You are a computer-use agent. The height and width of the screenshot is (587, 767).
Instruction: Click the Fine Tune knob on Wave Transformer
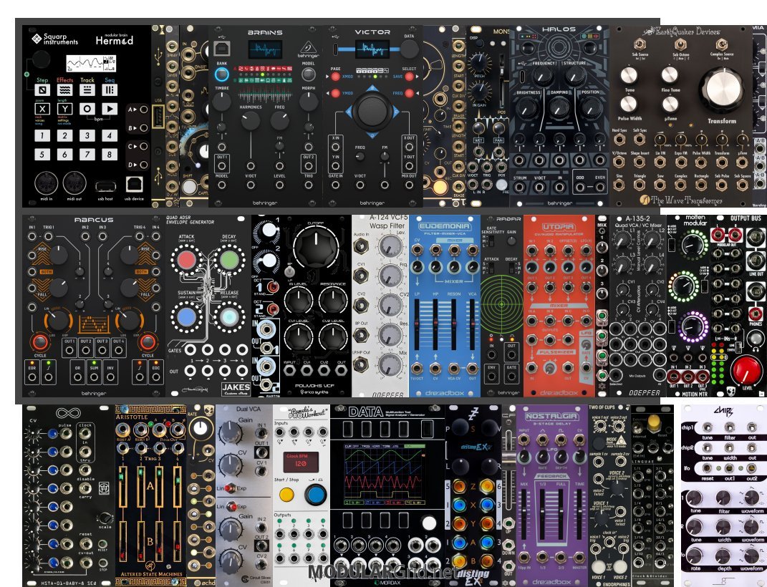pyautogui.click(x=670, y=74)
